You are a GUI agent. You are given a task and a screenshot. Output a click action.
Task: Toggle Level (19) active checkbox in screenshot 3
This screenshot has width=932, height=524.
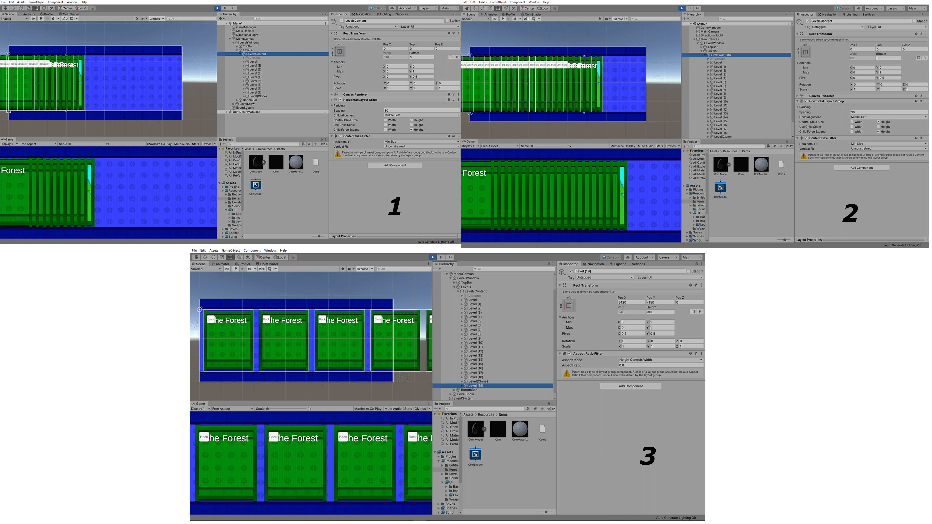(571, 271)
